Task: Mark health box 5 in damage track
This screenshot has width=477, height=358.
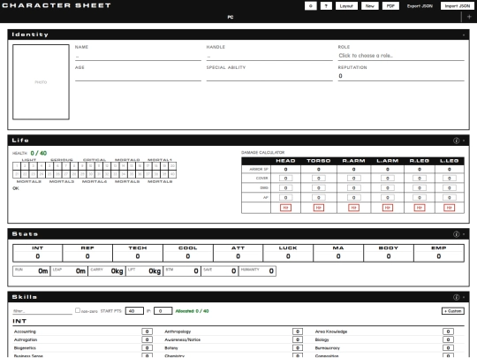Action: (49, 166)
